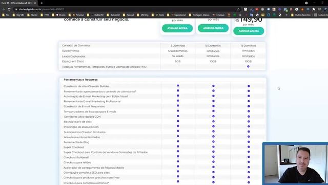This screenshot has width=328, height=185.
Task: Bookmark this page with the star icon
Action: (238, 9)
